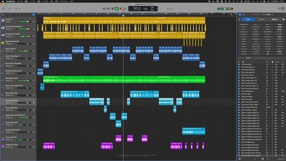This screenshot has height=161, width=286.
Task: Select the middle loop browser tab
Action: [261, 19]
